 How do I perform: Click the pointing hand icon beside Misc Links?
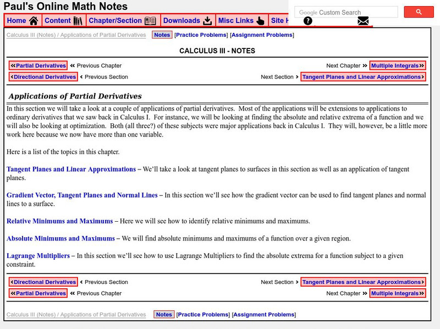pos(260,21)
